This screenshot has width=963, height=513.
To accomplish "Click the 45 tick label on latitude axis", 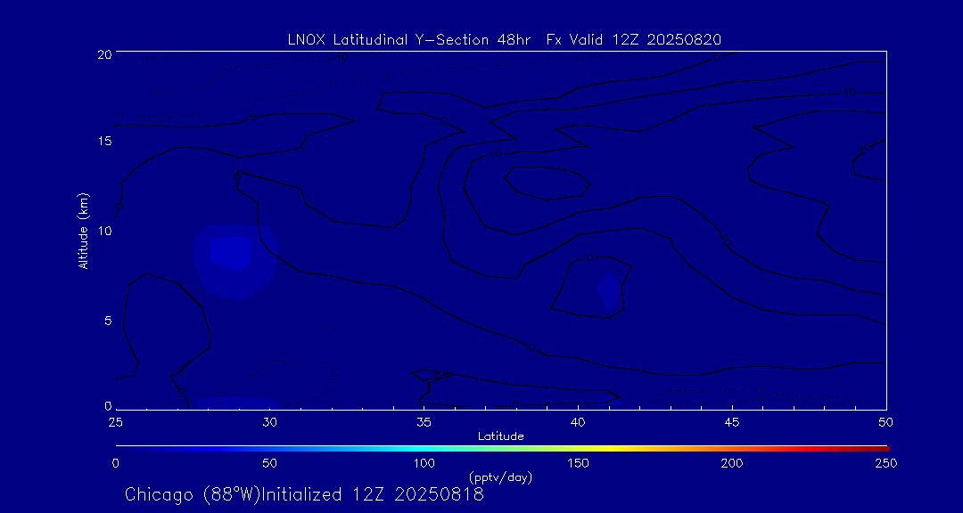I will 732,421.
